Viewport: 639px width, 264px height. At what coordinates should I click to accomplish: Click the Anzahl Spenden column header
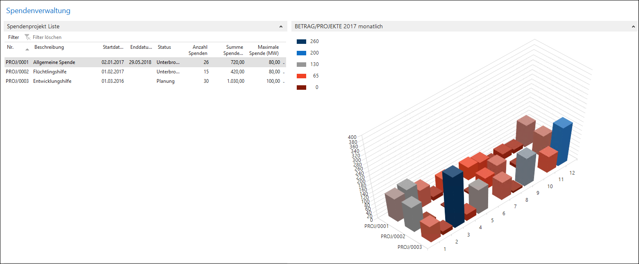click(200, 50)
